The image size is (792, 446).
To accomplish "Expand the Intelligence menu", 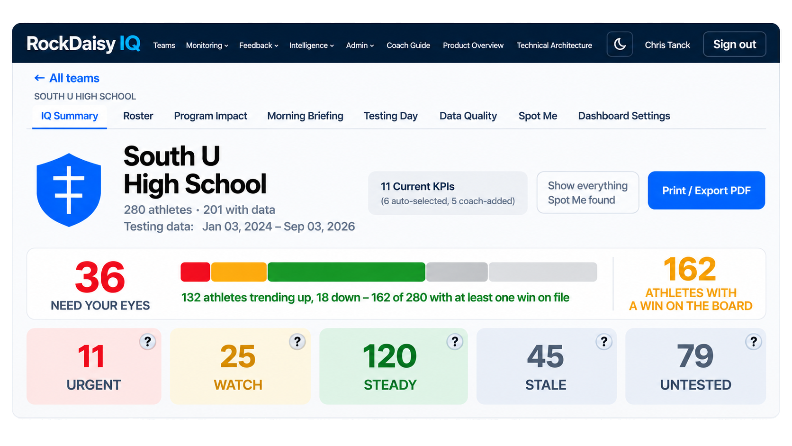I will (x=312, y=46).
